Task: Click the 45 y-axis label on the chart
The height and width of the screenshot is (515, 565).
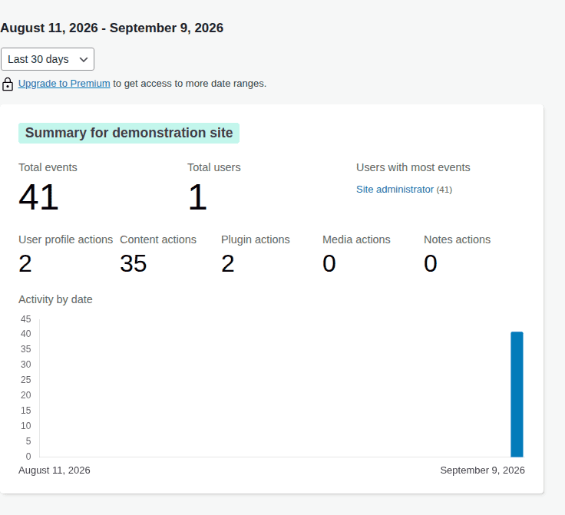Action: 26,319
